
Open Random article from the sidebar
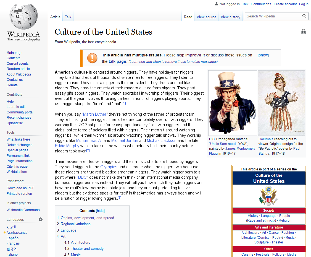pyautogui.click(x=18, y=69)
